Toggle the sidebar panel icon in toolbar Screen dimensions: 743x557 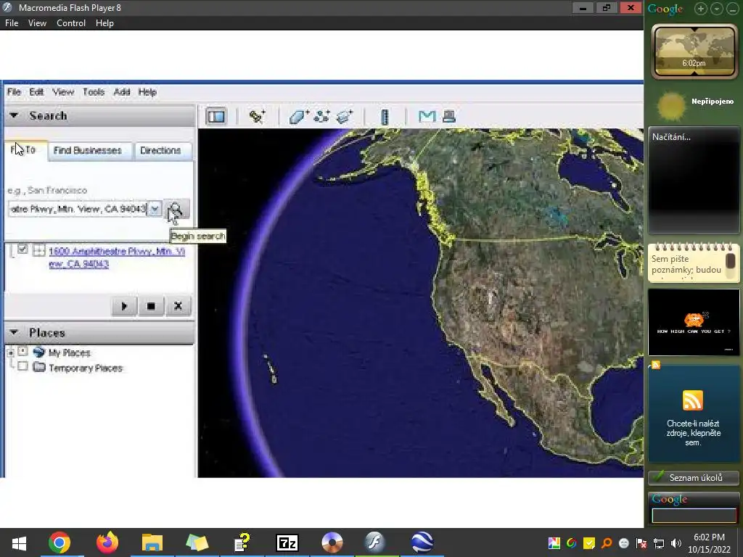[x=216, y=117]
